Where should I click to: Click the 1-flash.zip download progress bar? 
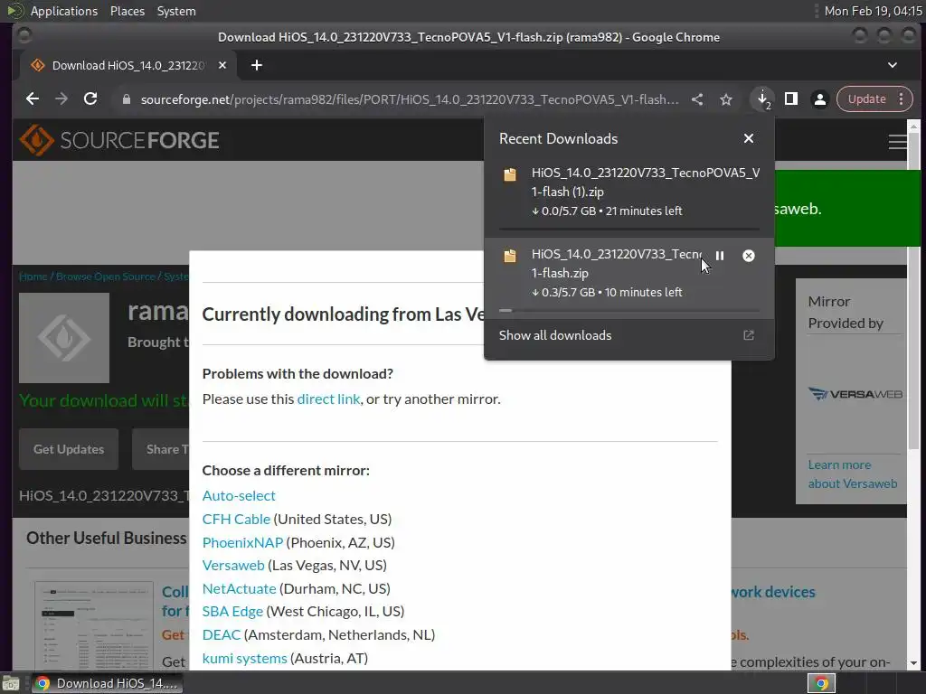(629, 310)
